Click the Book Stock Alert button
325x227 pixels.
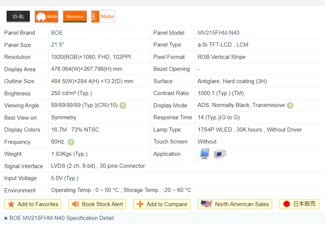tap(97, 204)
